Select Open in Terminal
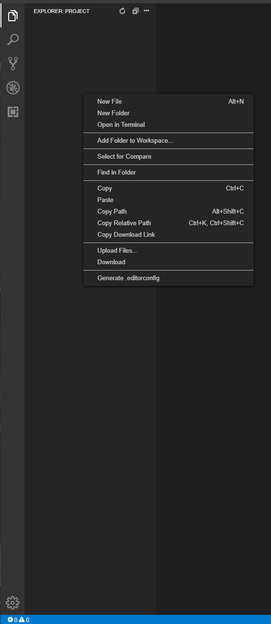Screen dimensions: 271x624 coord(168,124)
